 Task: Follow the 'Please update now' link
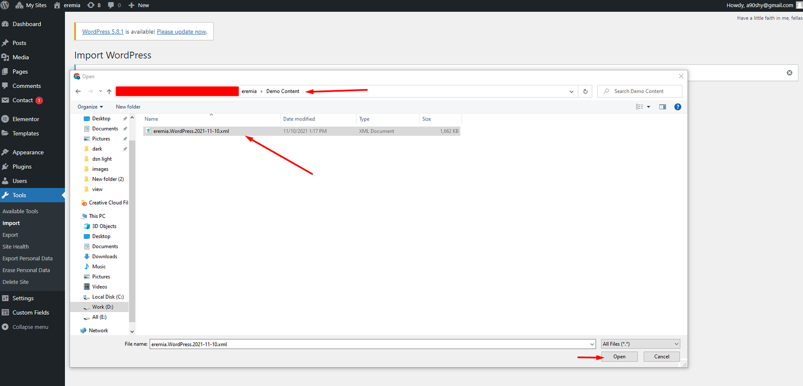tap(181, 32)
